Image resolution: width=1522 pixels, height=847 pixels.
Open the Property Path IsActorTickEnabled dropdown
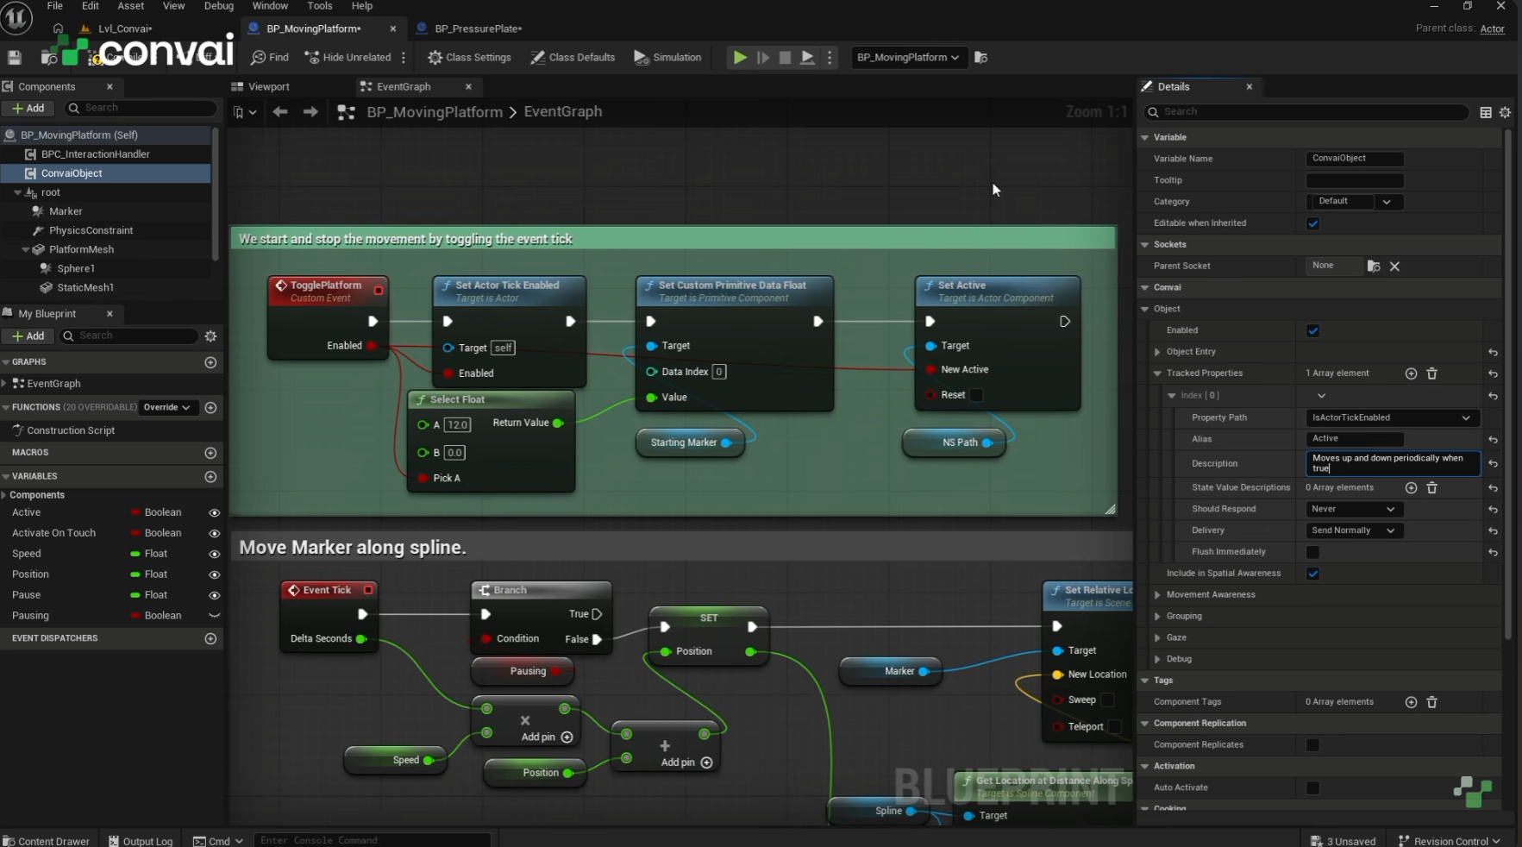click(1393, 417)
